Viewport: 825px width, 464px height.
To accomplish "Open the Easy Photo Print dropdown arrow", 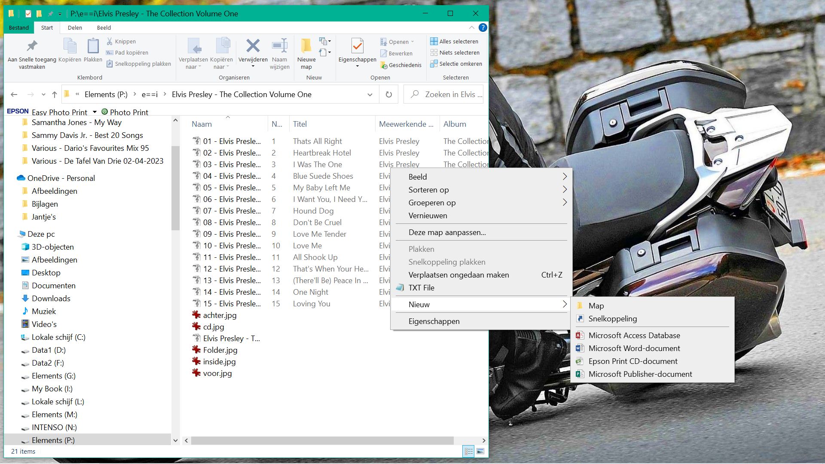I will click(x=95, y=112).
